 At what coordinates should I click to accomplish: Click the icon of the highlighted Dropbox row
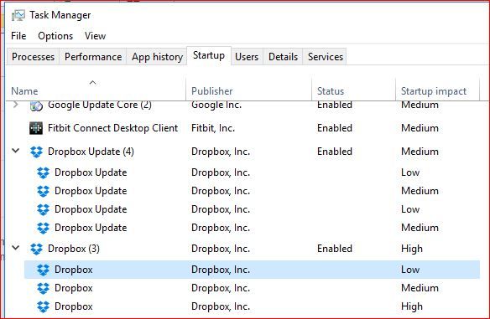tap(43, 270)
